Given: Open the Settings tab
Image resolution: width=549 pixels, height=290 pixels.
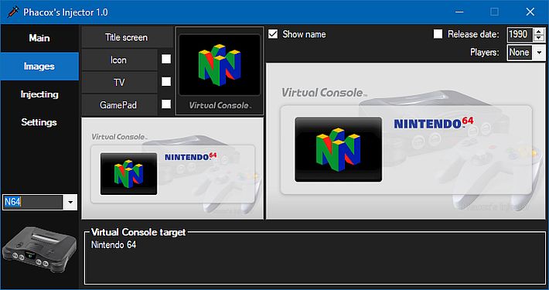Looking at the screenshot, I should coord(39,122).
